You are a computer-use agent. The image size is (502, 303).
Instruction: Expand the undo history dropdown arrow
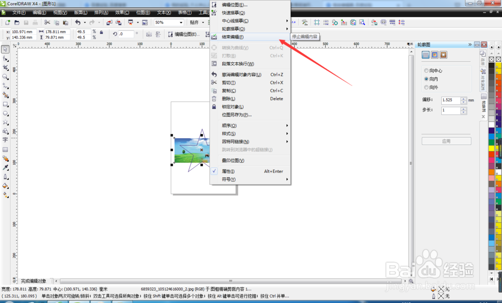pyautogui.click(x=85, y=23)
